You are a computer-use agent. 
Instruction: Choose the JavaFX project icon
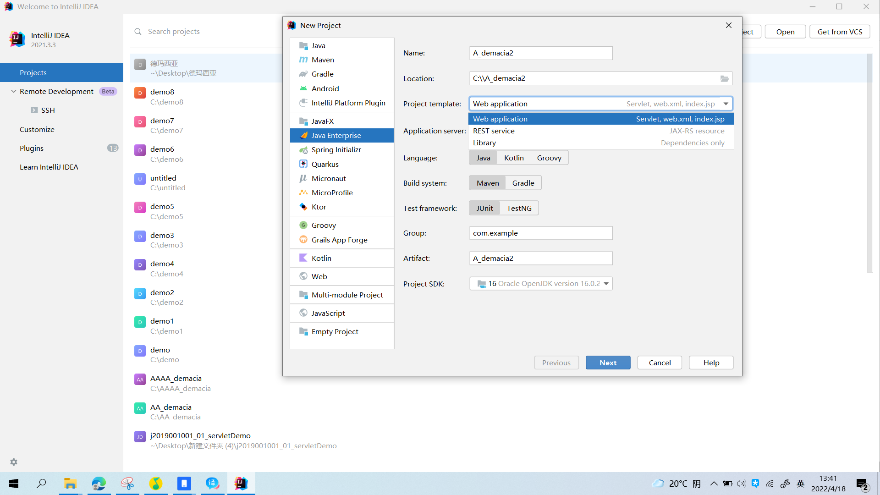point(303,121)
